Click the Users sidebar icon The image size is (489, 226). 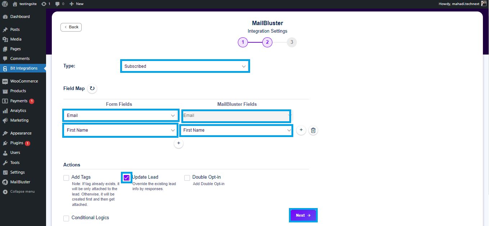(x=5, y=152)
